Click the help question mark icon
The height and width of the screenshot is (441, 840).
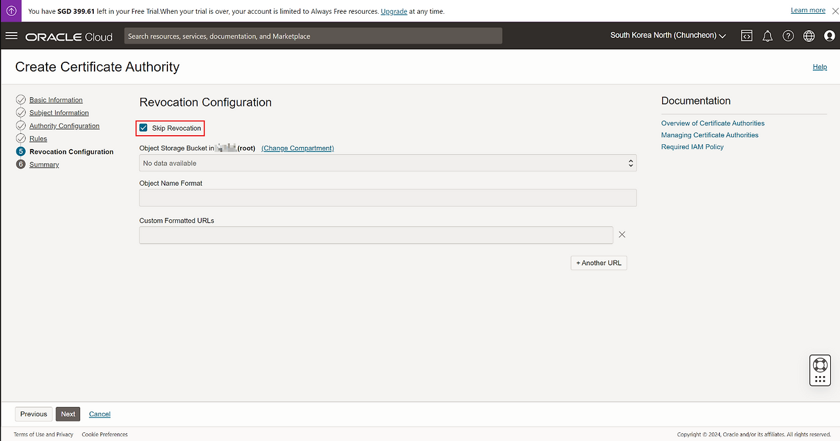788,36
